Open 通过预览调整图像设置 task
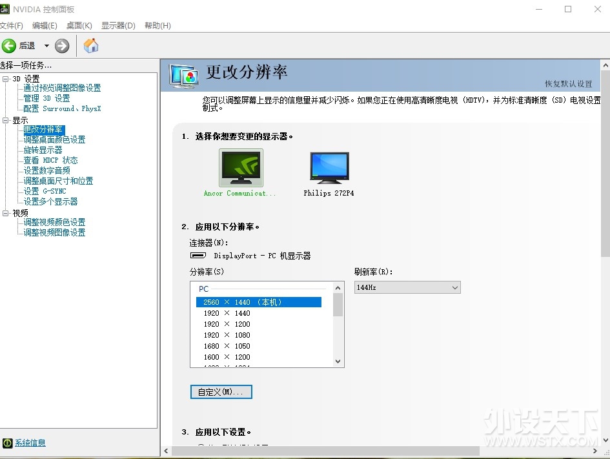610x459 pixels. (62, 88)
